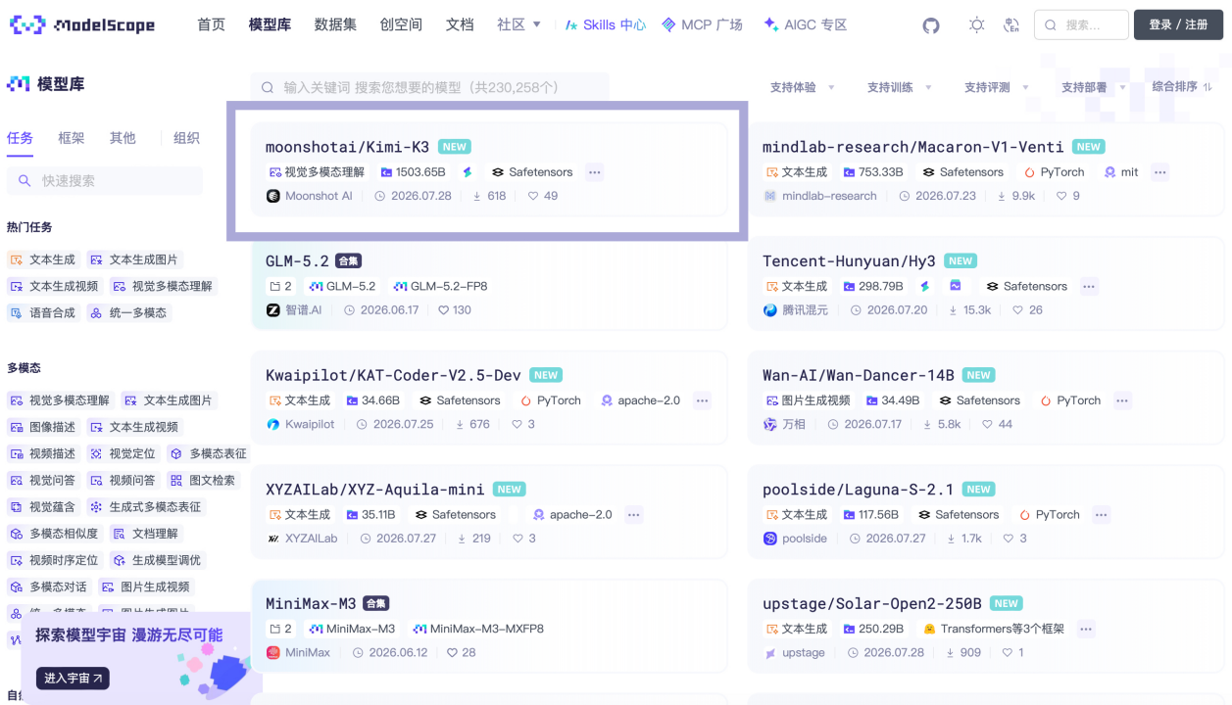1232x705 pixels.
Task: Open the GLM-5.2-FP8 model link
Action: pos(440,286)
